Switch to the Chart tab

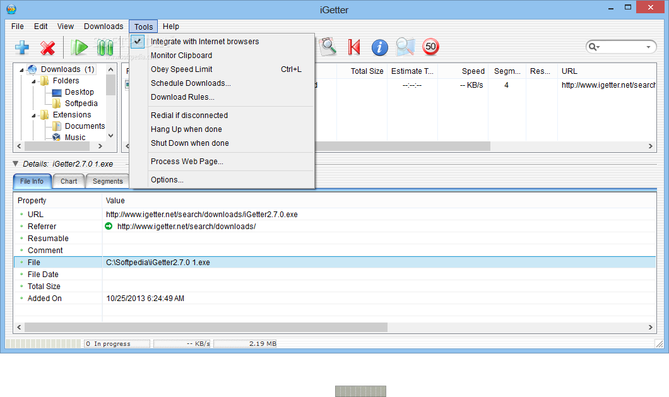pos(69,181)
